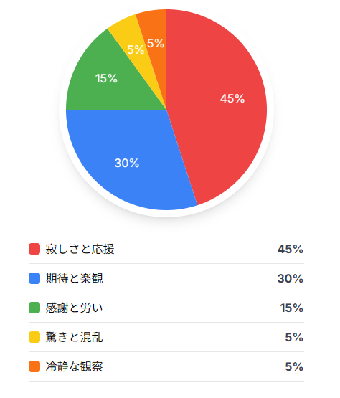Select the yellow swatch beside 驚きと混乱

[34, 337]
